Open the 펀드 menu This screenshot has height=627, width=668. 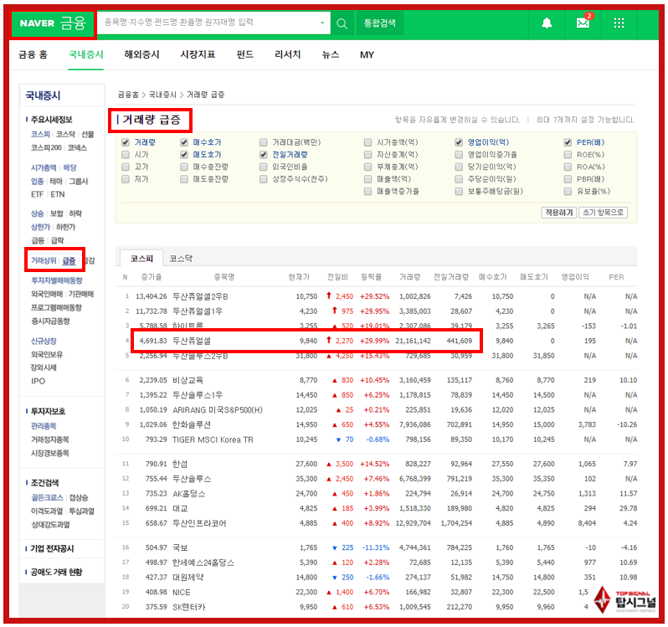coord(245,54)
